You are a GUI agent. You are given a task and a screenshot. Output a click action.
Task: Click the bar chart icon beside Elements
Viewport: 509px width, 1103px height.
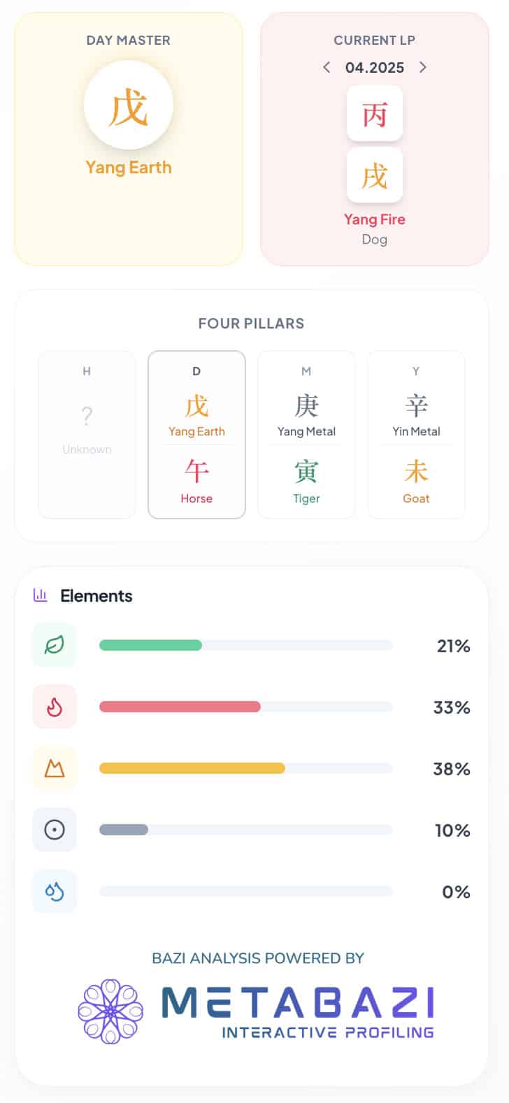coord(41,596)
